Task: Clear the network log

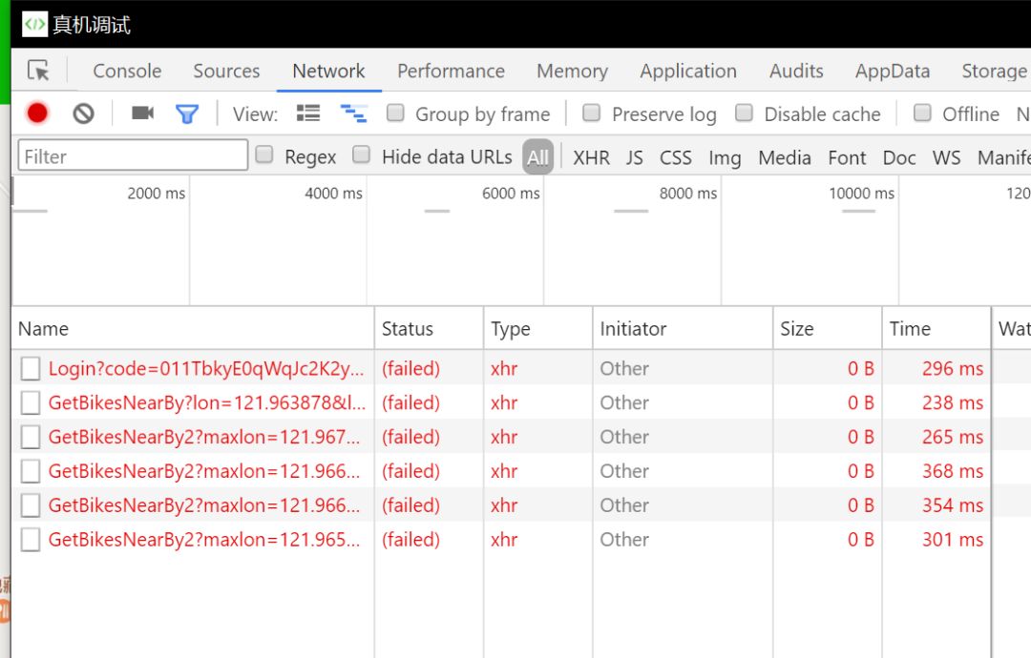Action: coord(84,113)
